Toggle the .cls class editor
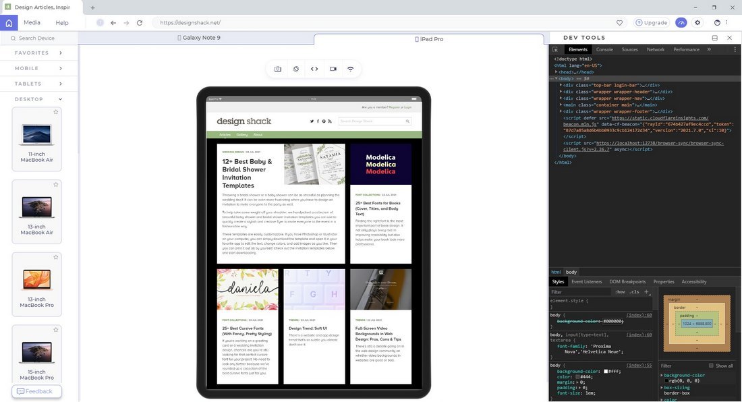 (x=635, y=292)
